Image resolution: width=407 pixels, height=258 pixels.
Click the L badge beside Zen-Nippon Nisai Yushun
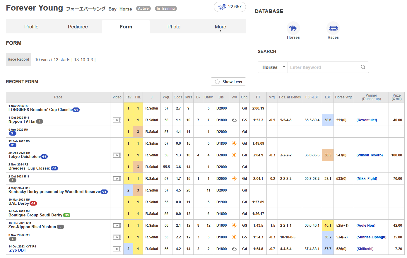(60, 227)
